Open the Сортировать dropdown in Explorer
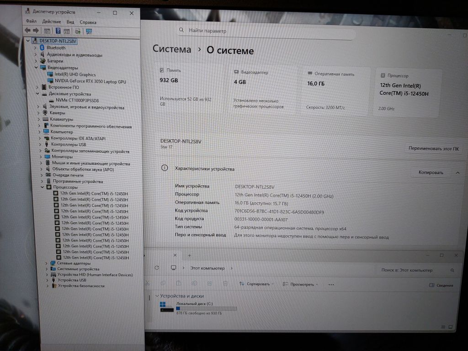 257,284
